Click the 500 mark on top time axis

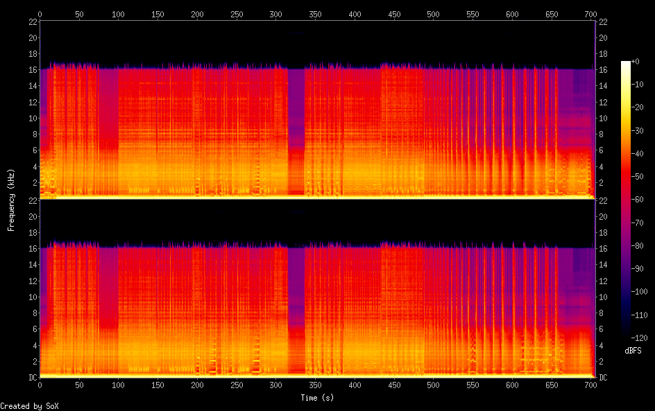tap(434, 14)
